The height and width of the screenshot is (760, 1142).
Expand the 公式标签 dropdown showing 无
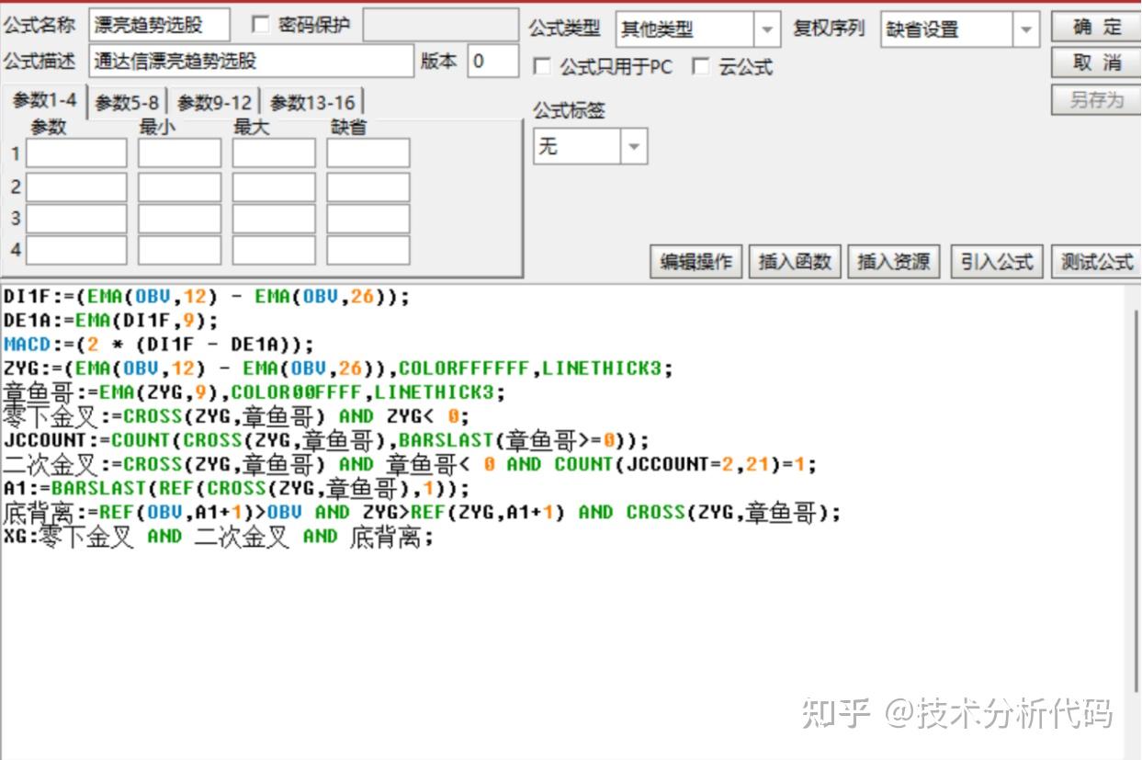[590, 146]
